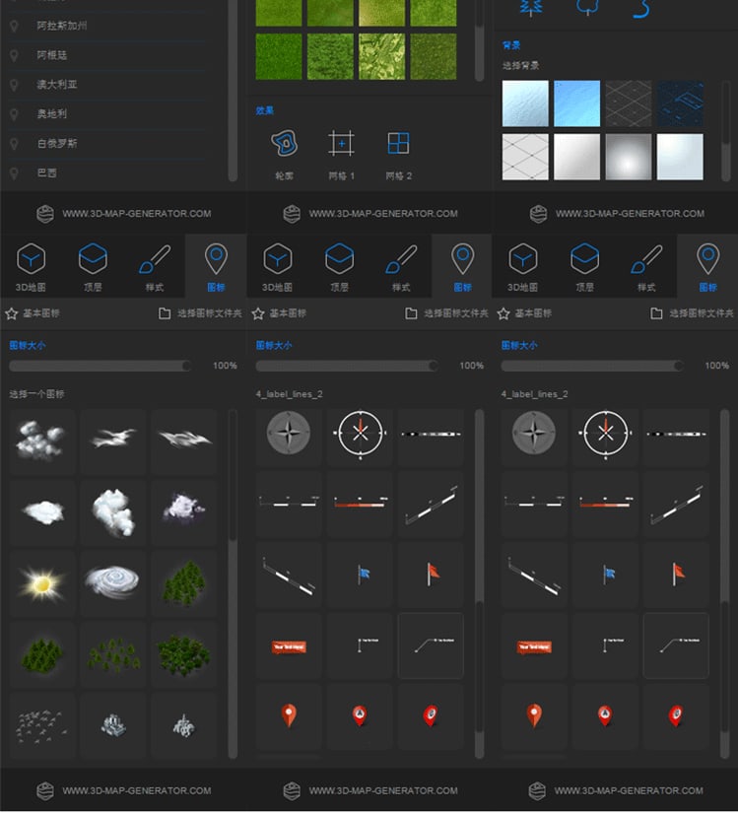Screen dimensions: 738x815
Task: Click 基本图标 star button in right panel
Action: (524, 313)
